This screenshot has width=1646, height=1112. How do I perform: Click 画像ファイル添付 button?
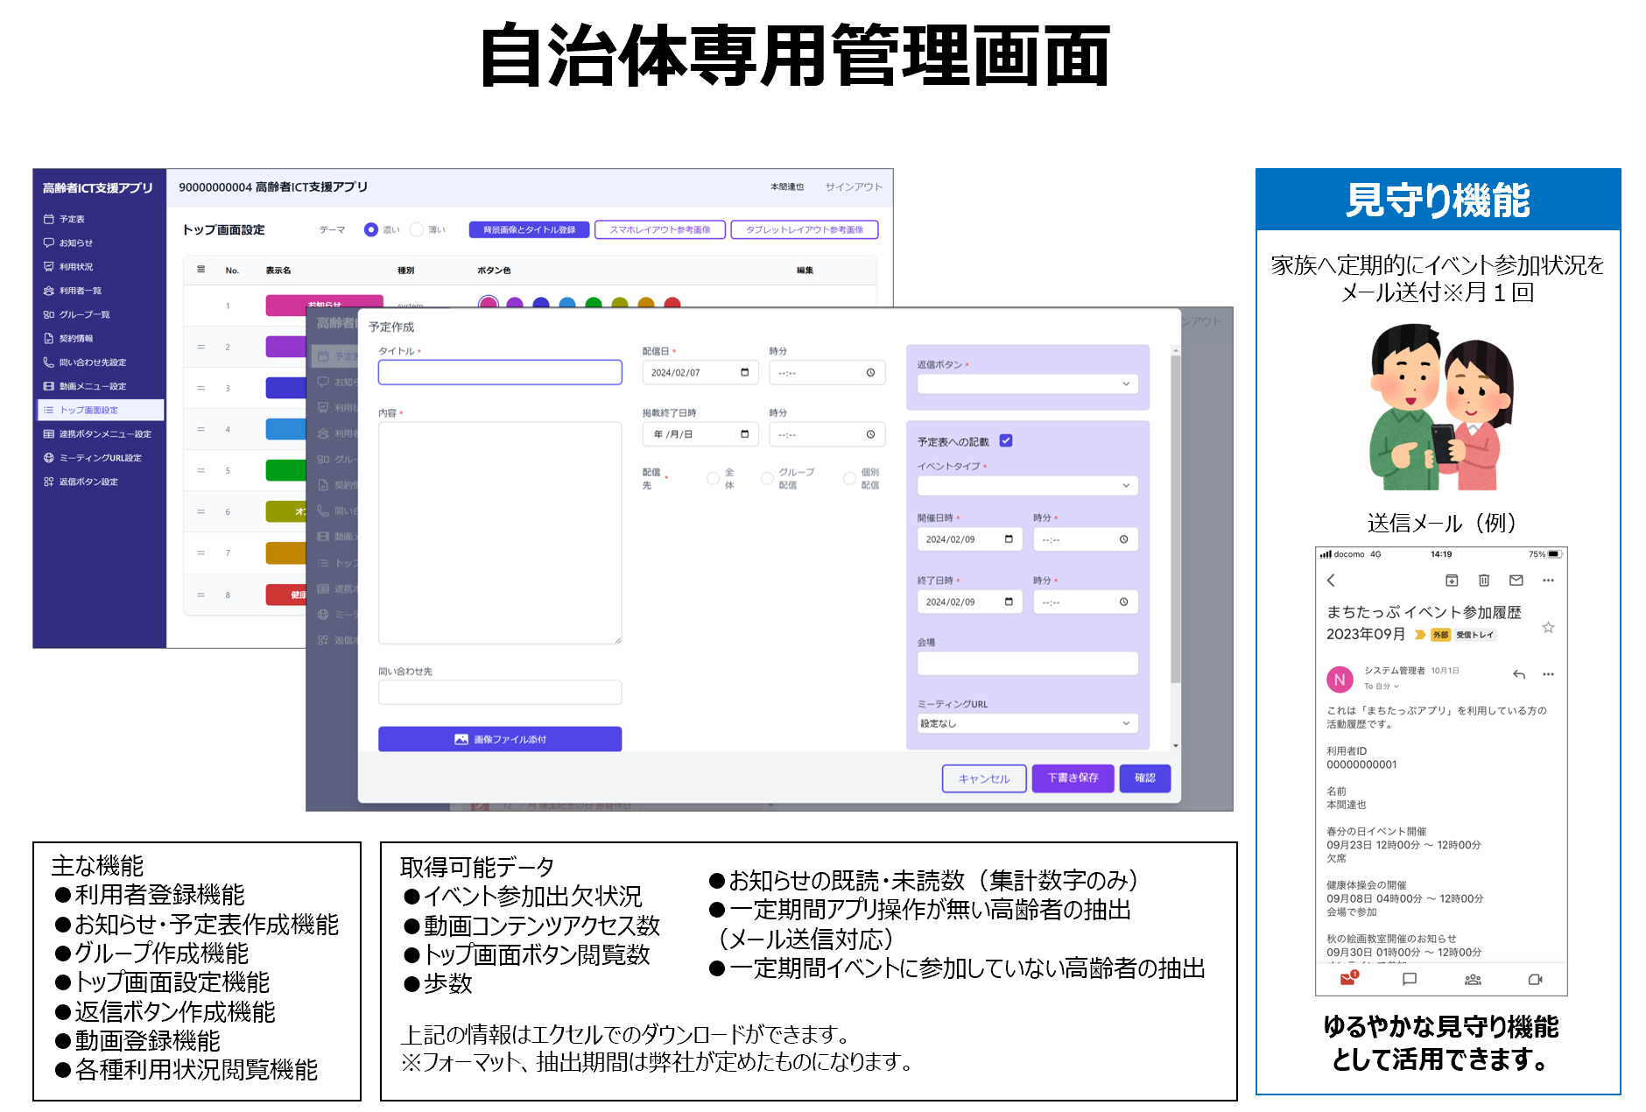click(x=500, y=739)
